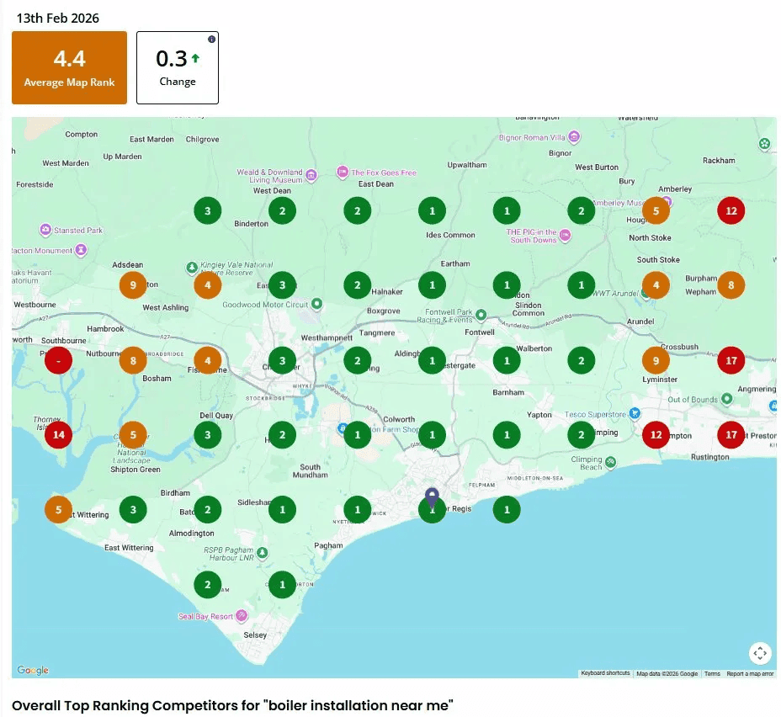
Task: Click the 0.3 Change score card
Action: (x=177, y=67)
